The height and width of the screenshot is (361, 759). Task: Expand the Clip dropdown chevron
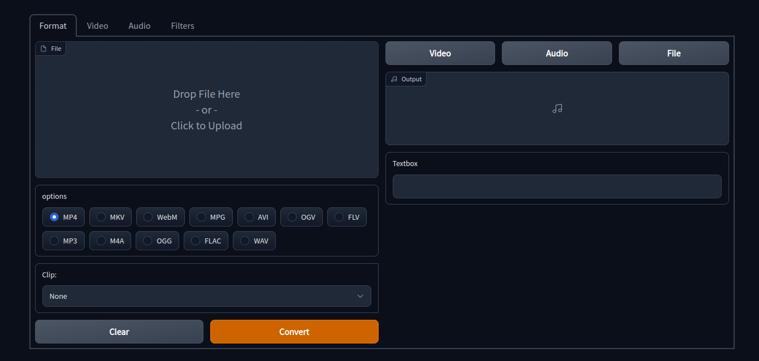coord(360,296)
